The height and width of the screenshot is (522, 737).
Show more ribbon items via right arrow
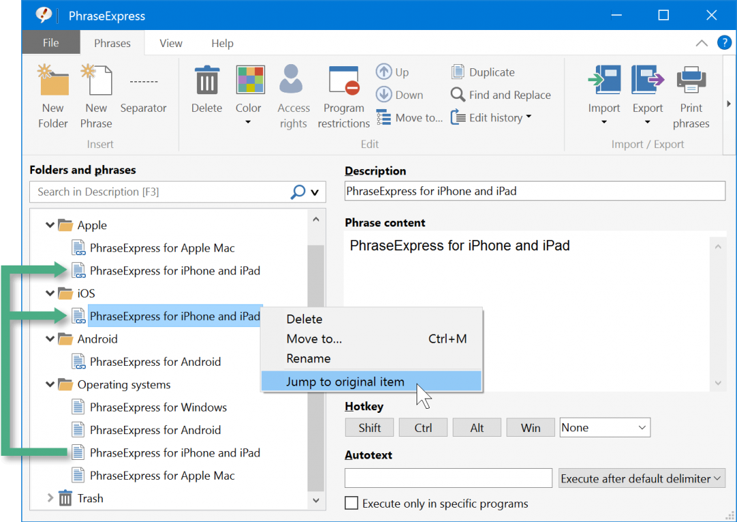[729, 104]
